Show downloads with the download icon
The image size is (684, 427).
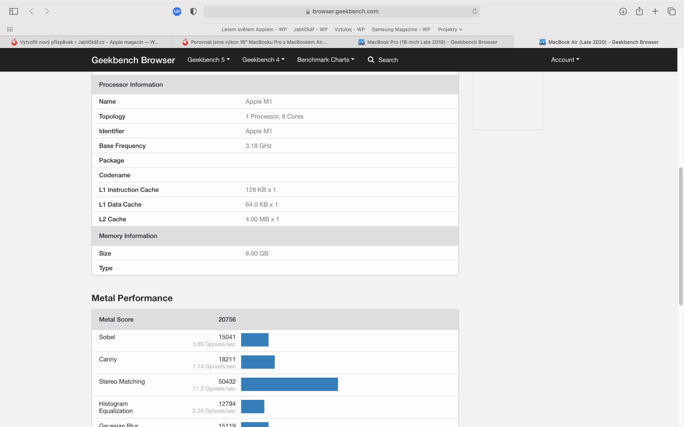(x=623, y=11)
